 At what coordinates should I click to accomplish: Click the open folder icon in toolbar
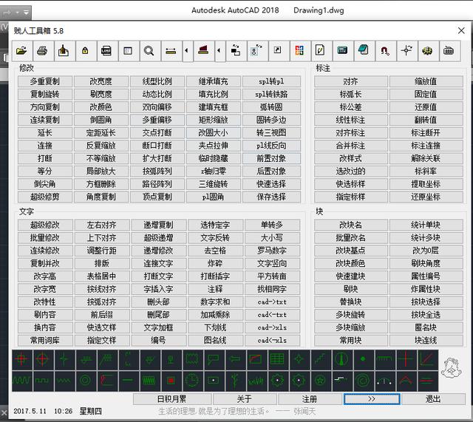pos(21,51)
